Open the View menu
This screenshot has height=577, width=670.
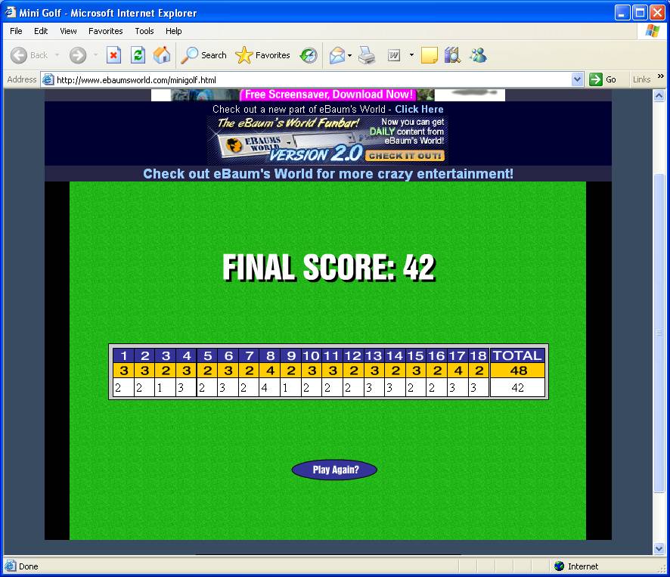tap(68, 31)
